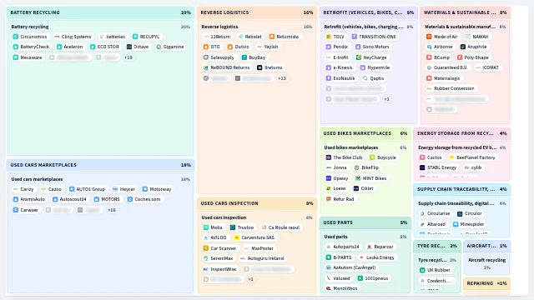534x300 pixels.
Task: Expand +13 more reverse logistics companies
Action: pyautogui.click(x=282, y=78)
